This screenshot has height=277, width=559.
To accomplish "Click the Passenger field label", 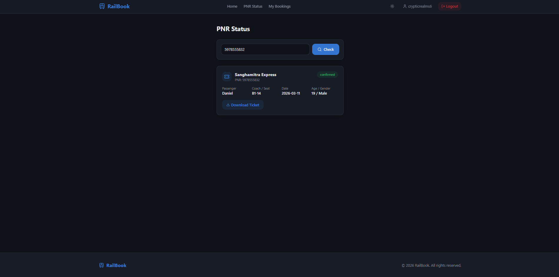I will [229, 88].
